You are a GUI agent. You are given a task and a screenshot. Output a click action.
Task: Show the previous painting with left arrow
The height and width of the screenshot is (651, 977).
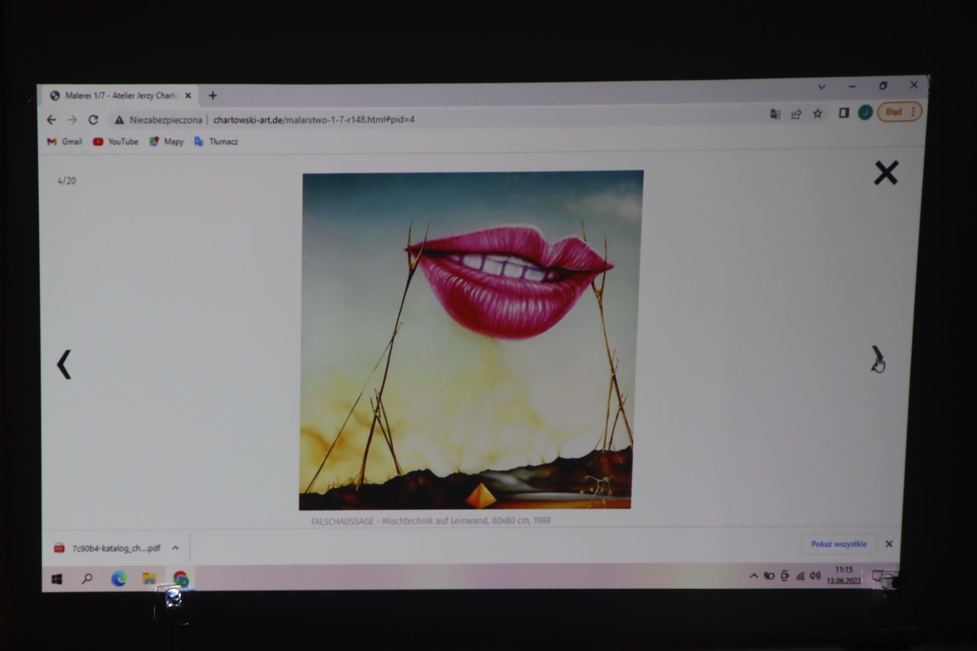[64, 364]
